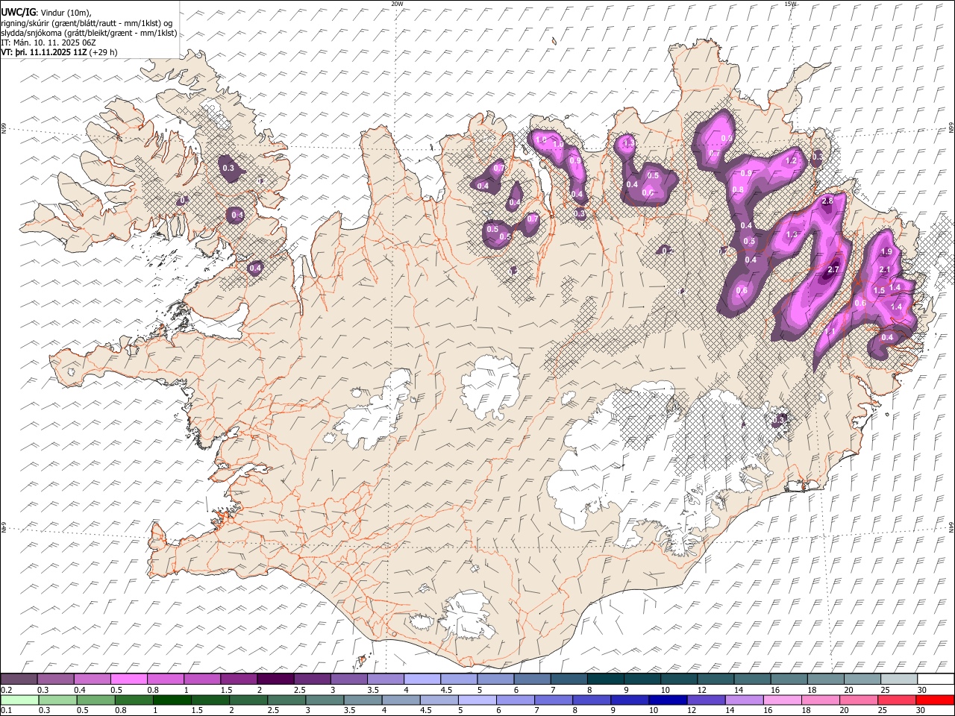Click the '20W' longitude label
Viewport: 955px width, 716px height.
click(x=398, y=4)
